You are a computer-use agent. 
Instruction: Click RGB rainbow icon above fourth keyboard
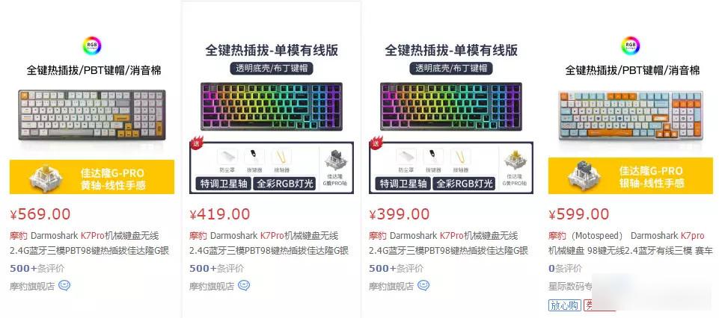click(x=631, y=46)
